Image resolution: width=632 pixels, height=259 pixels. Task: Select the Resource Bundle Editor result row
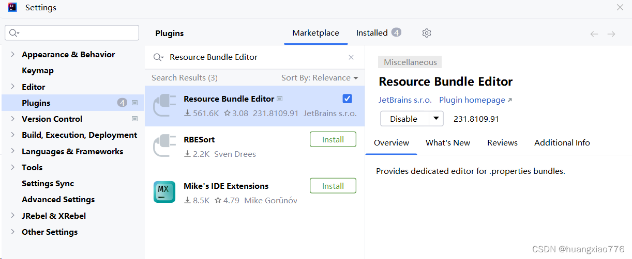pyautogui.click(x=255, y=106)
